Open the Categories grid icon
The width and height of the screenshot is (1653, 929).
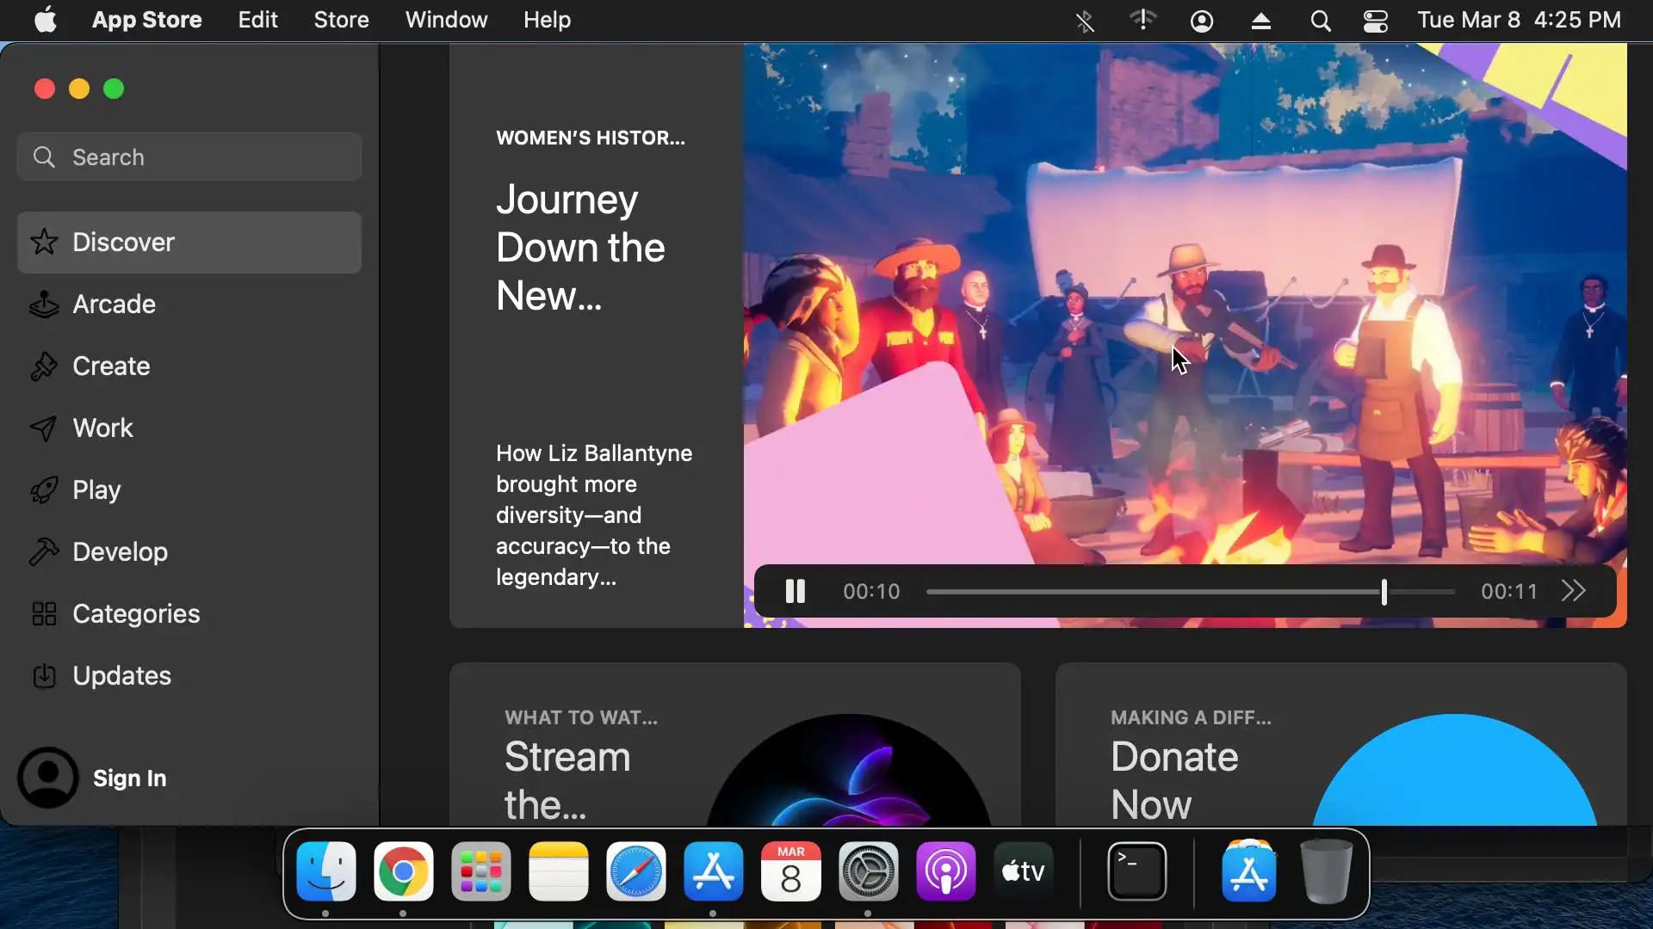[x=44, y=614]
